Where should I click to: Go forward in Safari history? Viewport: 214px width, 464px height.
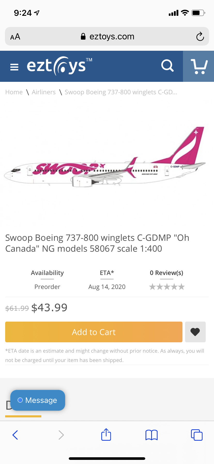(61, 435)
